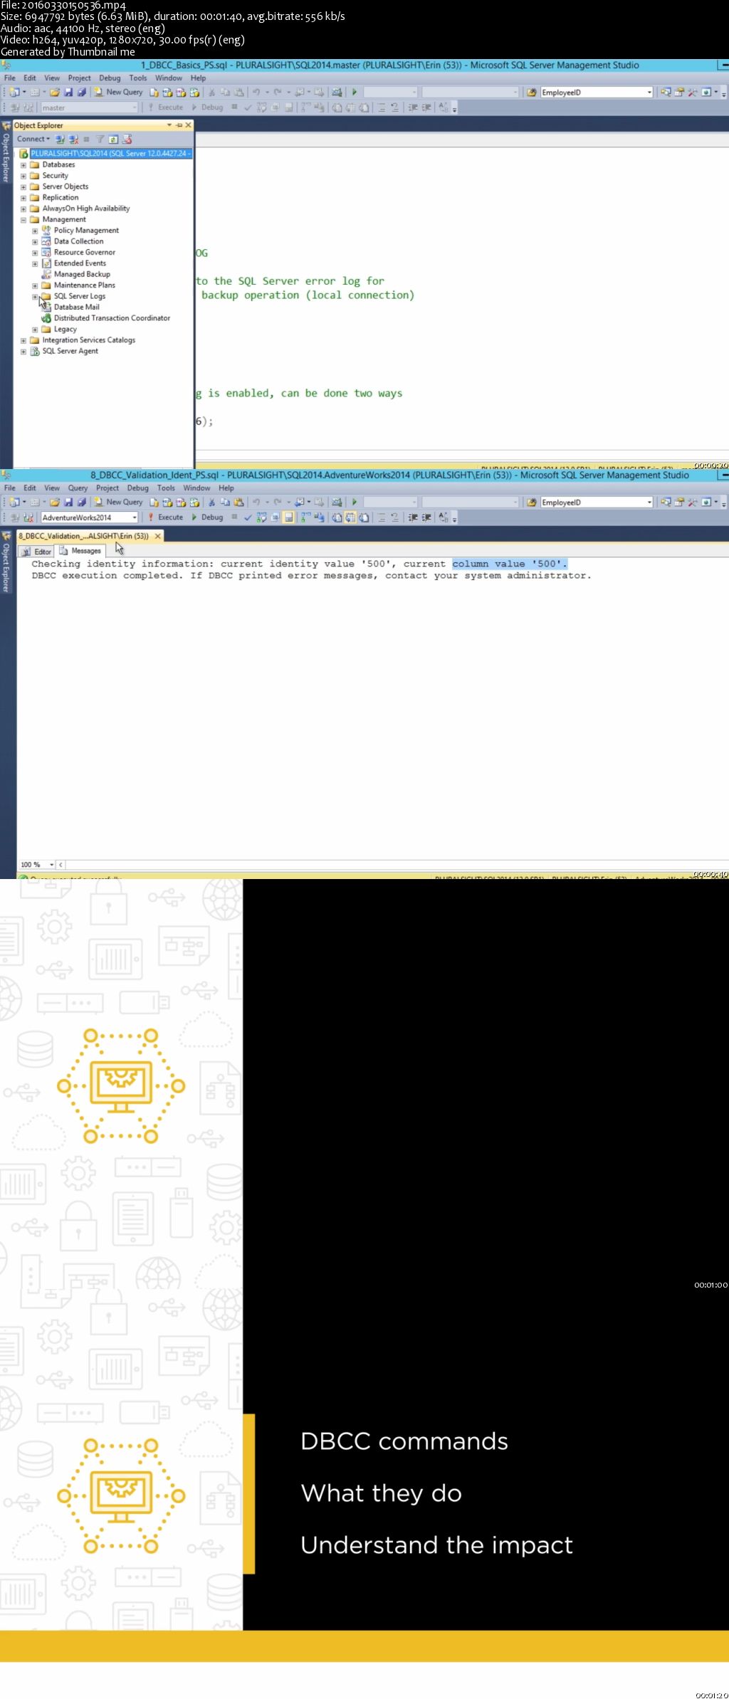Click the Save All icon in the DBCC_Basics window

82,93
